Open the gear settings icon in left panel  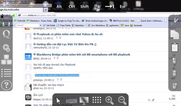click(7, 48)
